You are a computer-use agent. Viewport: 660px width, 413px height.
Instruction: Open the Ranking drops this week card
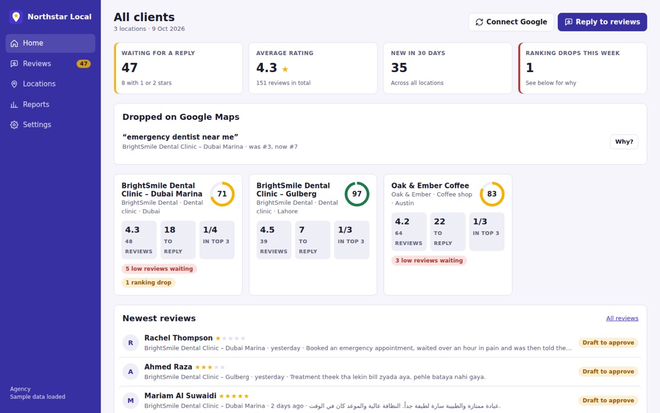pyautogui.click(x=582, y=68)
